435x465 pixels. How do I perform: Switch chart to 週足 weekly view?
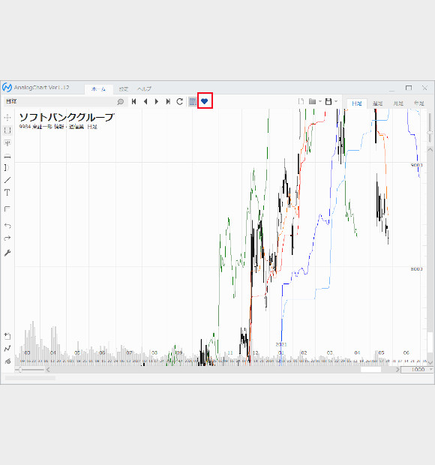pos(377,103)
